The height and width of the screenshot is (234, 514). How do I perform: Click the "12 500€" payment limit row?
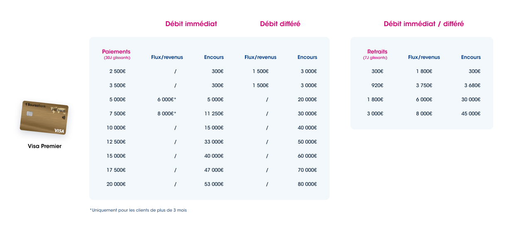click(x=116, y=142)
